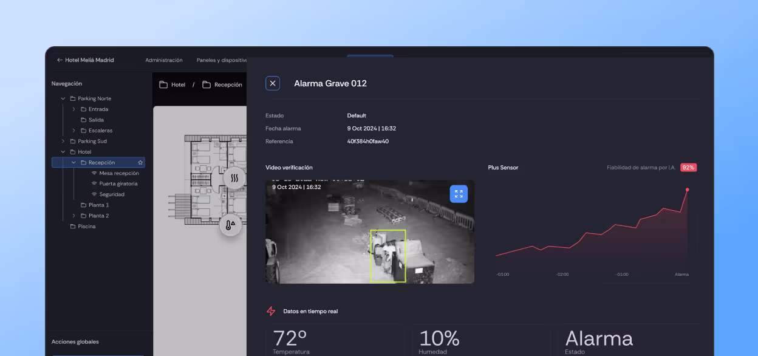Expand the video verification to fullscreen

[459, 194]
